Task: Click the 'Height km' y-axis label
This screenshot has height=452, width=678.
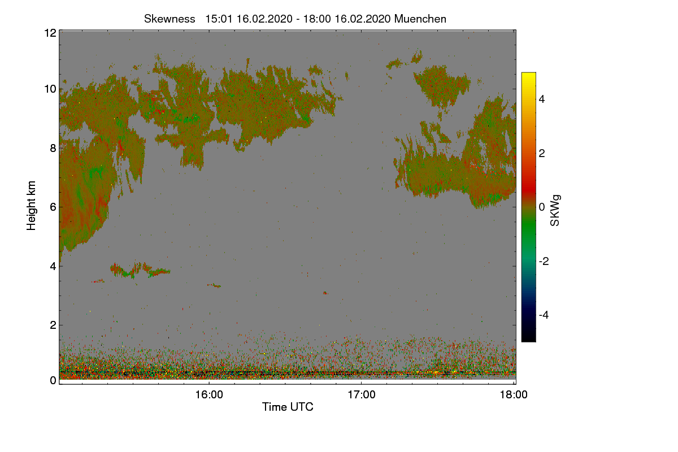Action: [32, 206]
